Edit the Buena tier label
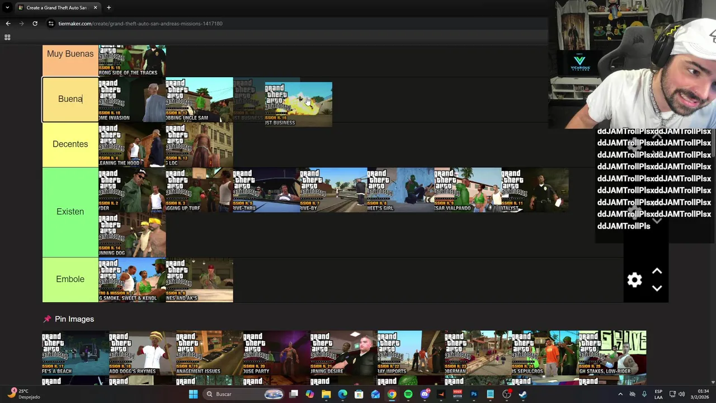This screenshot has width=716, height=403. pos(70,99)
